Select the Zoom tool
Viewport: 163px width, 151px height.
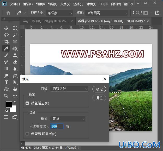point(6,96)
